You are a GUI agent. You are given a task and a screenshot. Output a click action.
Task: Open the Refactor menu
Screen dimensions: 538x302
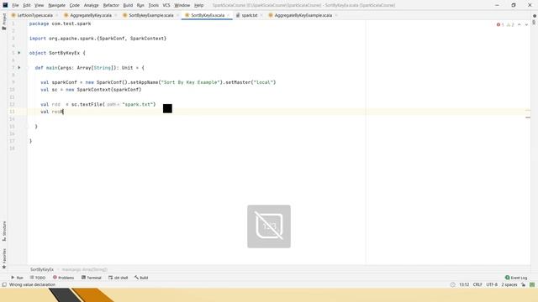pos(111,5)
